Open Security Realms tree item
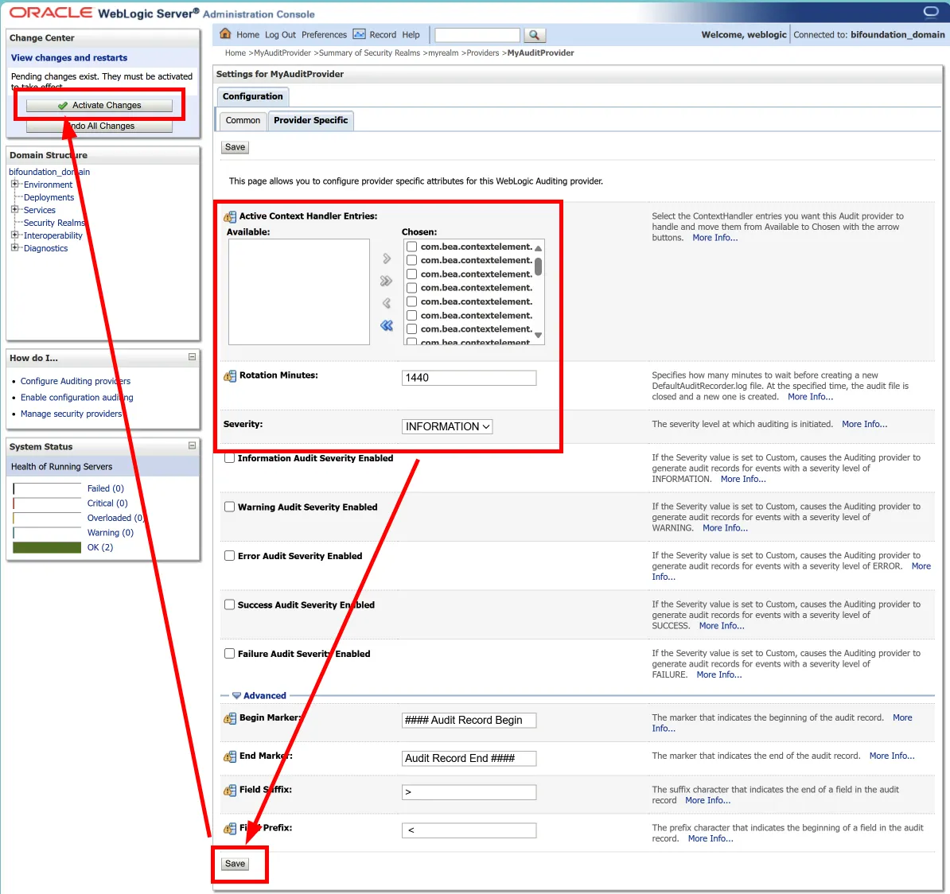950x894 pixels. tap(54, 223)
